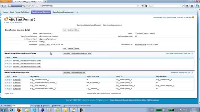The image size is (200, 112).
Task: Delete the BFMJ-0039 join row
Action: [10, 89]
